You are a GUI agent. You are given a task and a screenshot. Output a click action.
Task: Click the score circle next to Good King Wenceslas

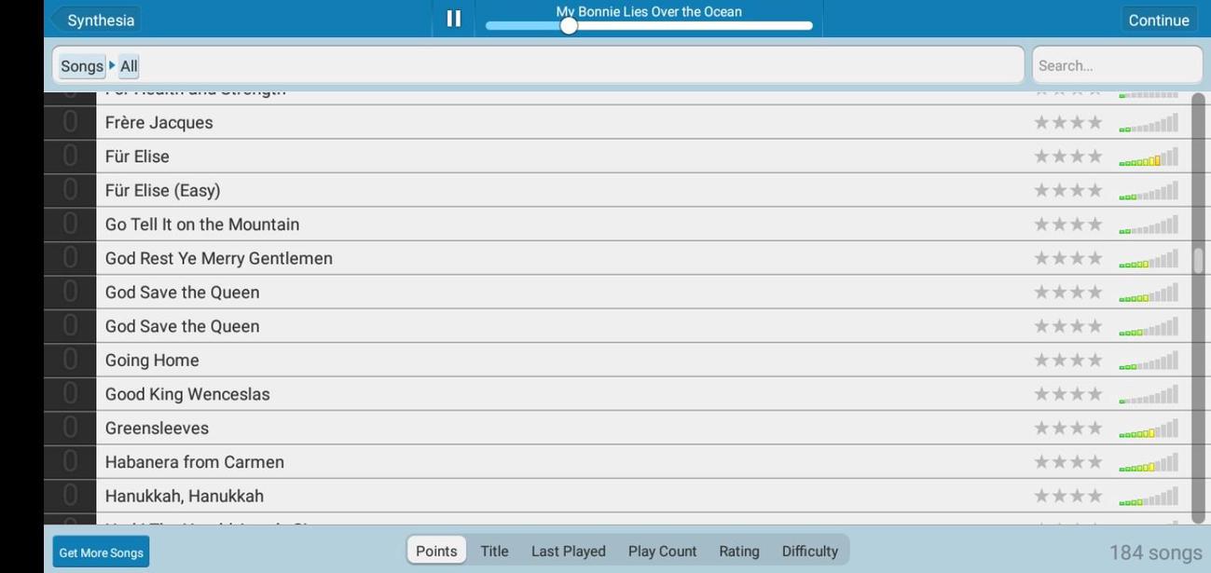(71, 393)
